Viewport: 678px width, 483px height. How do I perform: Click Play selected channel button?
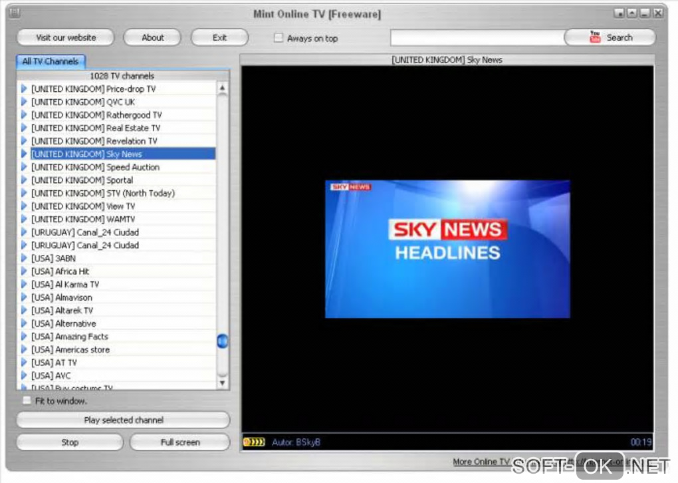click(x=123, y=420)
